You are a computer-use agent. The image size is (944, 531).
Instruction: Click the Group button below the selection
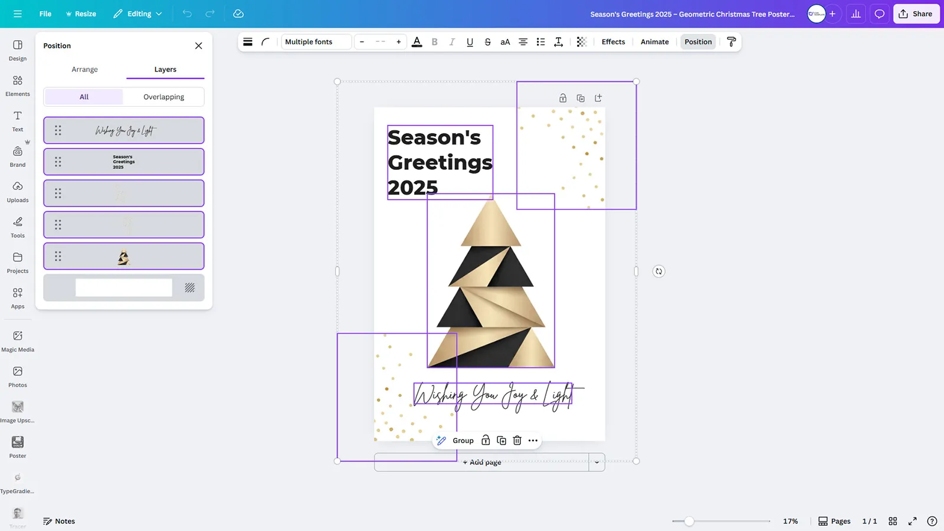[463, 440]
